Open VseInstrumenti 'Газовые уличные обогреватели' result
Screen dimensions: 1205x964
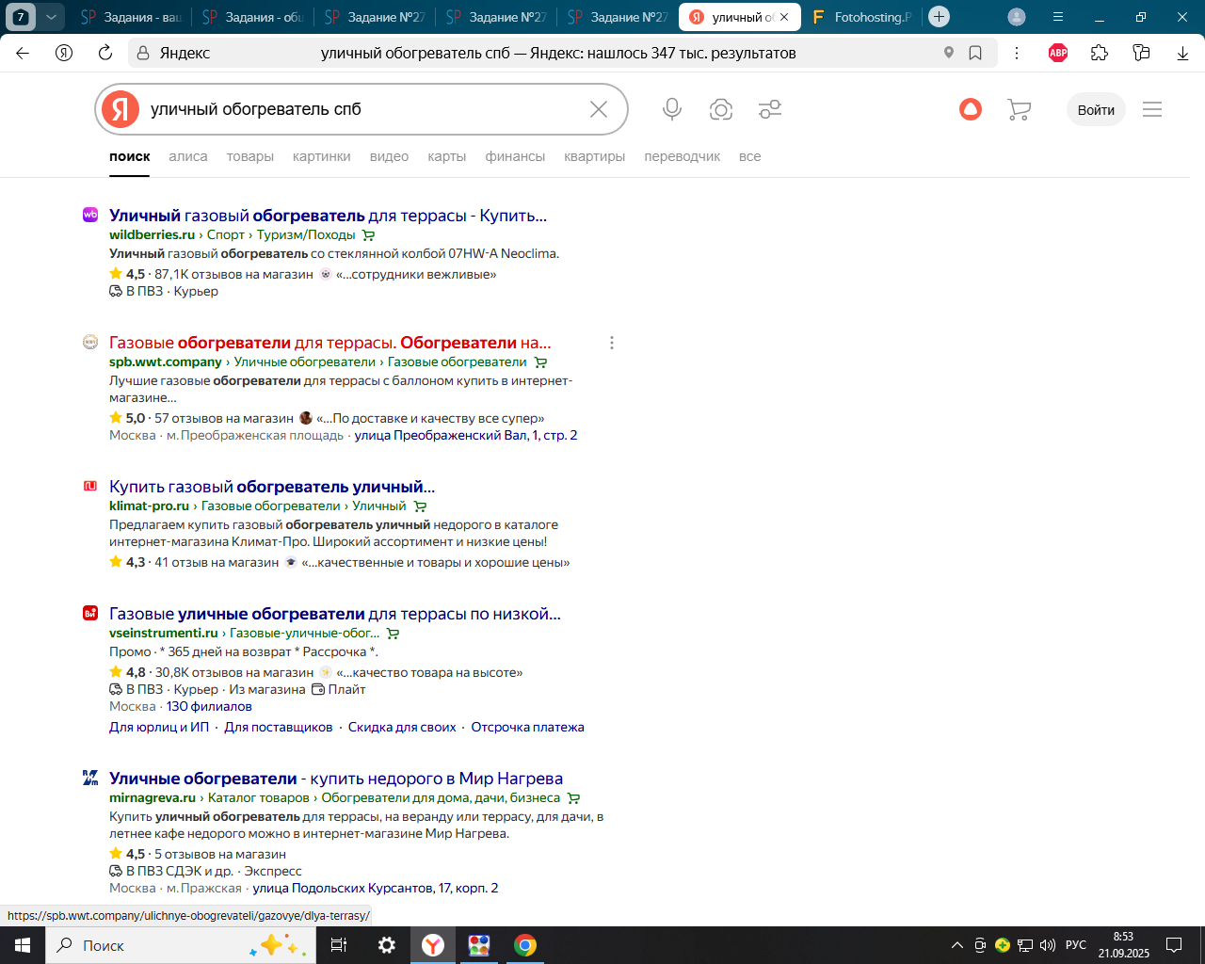pyautogui.click(x=335, y=614)
